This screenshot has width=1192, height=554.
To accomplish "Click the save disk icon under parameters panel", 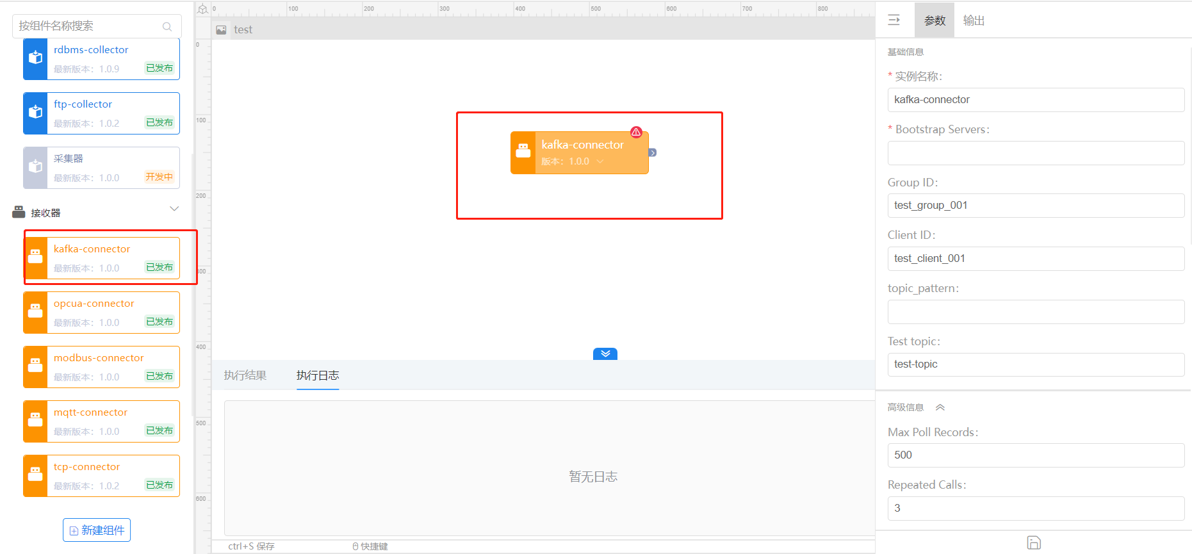I will point(1034,542).
